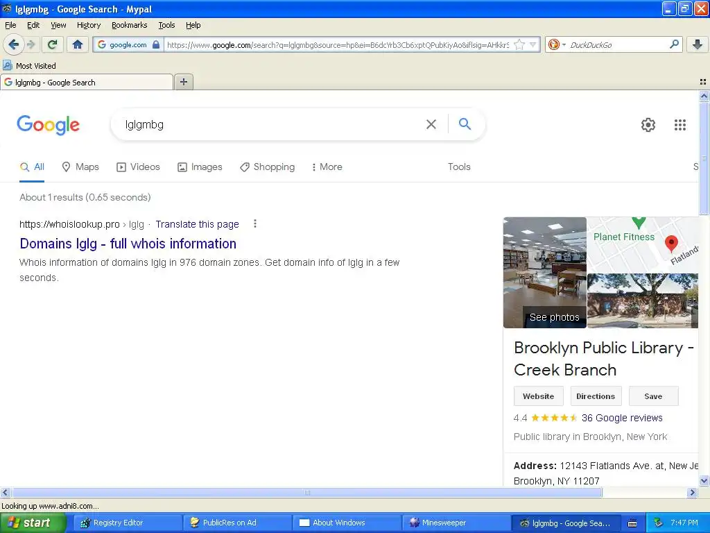Open the Most Visited bookmarks folder

click(29, 66)
